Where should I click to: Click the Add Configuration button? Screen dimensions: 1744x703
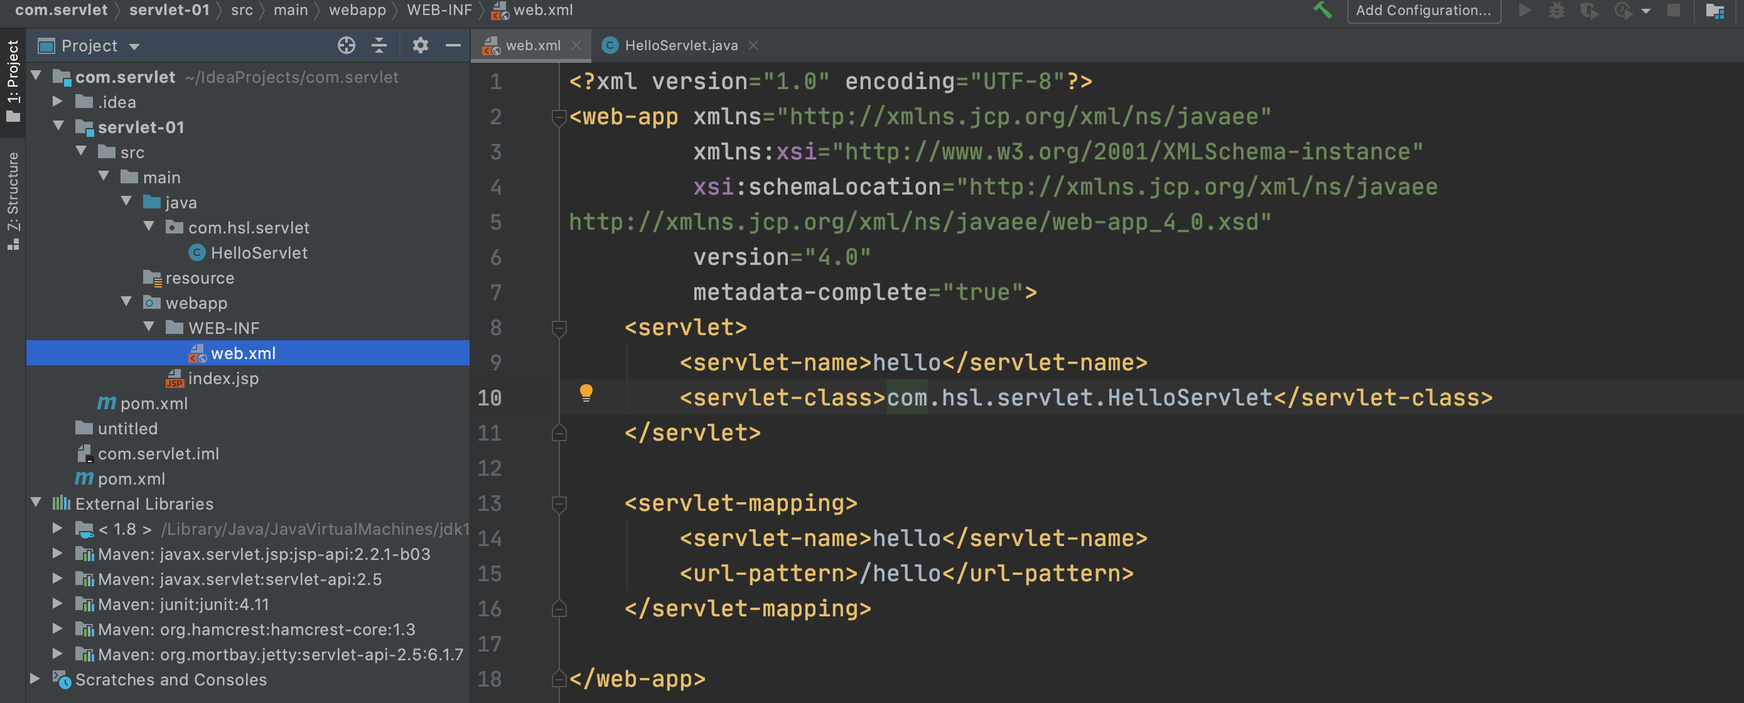pos(1423,10)
